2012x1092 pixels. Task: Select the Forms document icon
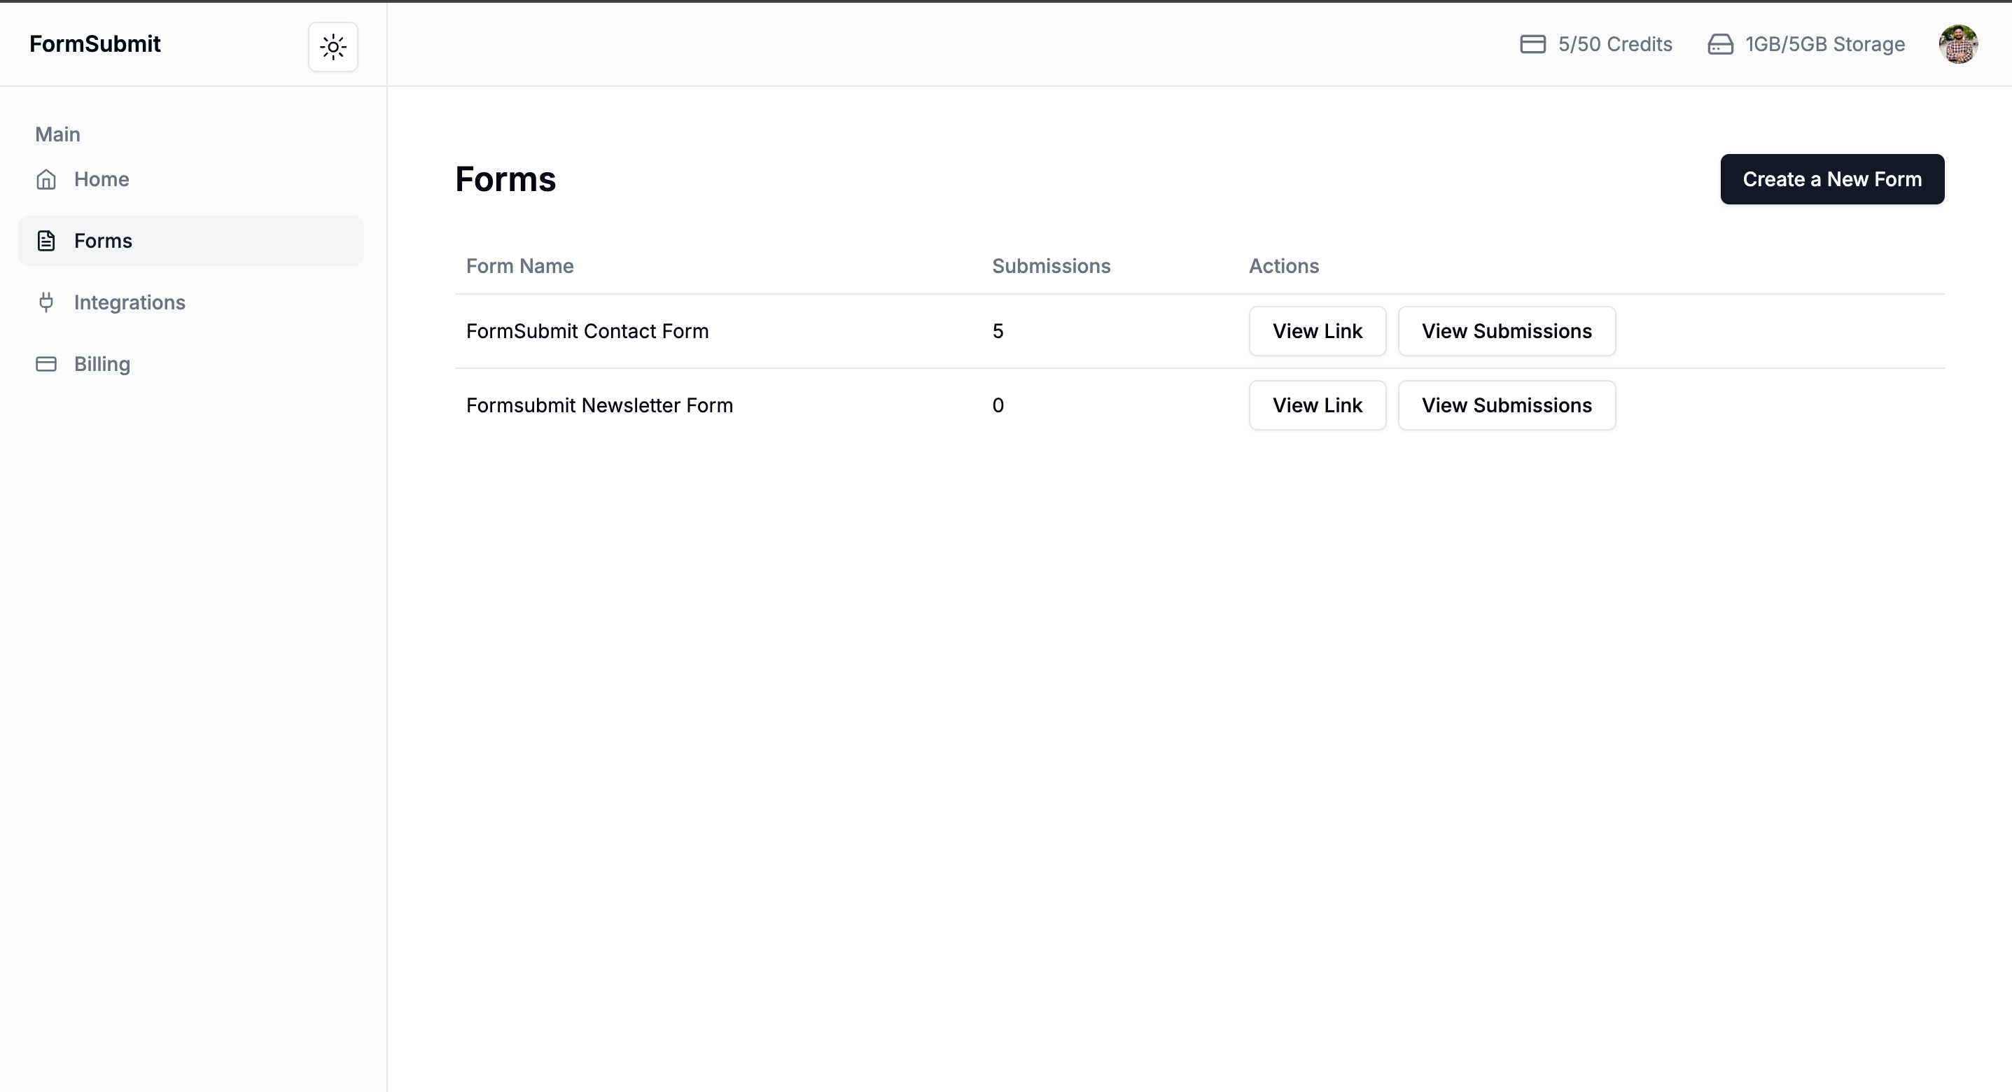pos(46,241)
